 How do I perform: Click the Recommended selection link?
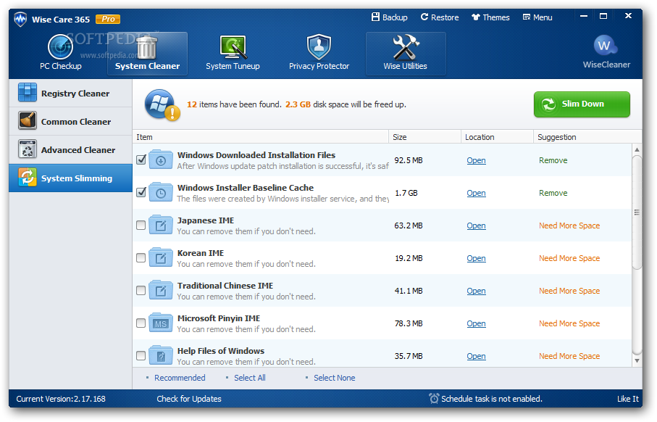(x=180, y=378)
